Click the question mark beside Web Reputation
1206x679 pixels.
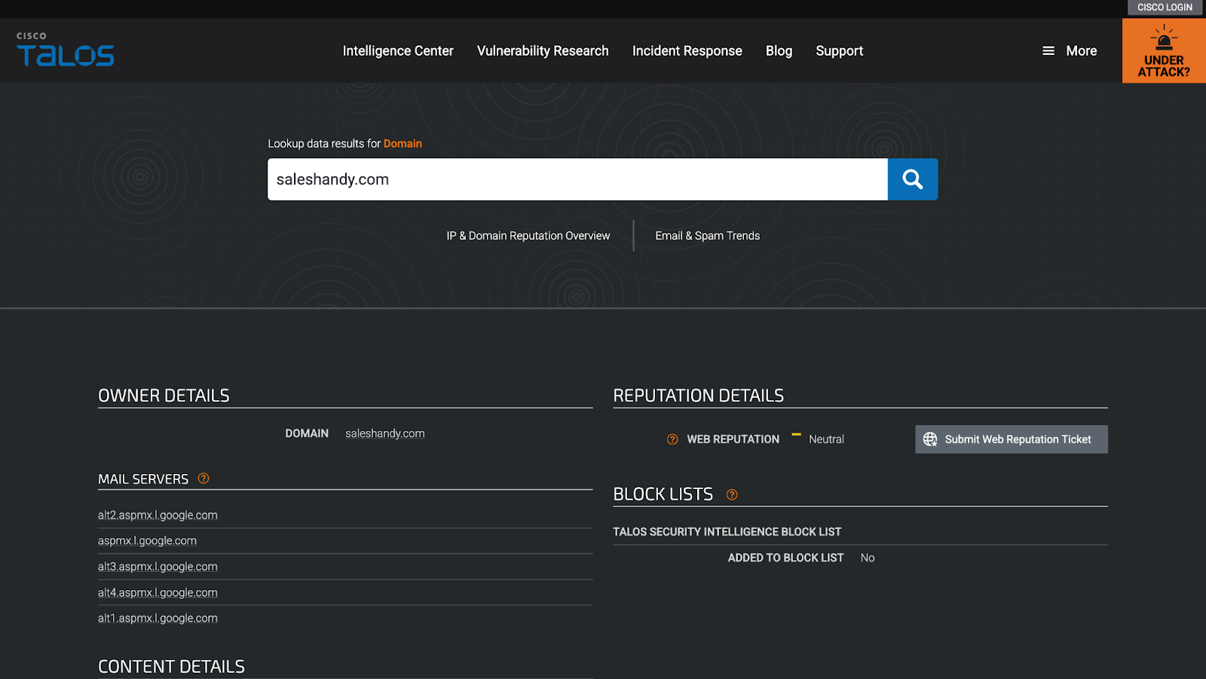click(671, 439)
